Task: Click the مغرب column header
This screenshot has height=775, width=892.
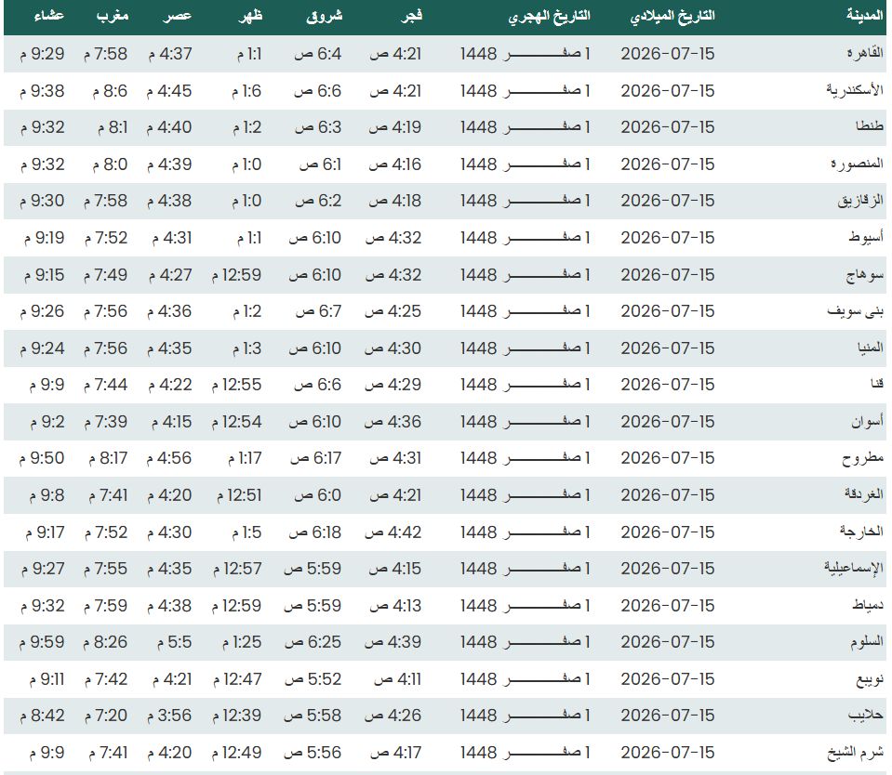Action: [x=112, y=17]
